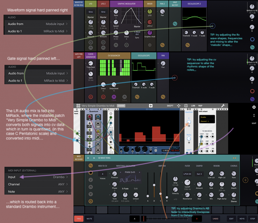Toggle X-Fade in the wavetable oscillator
Image resolution: width=258 pixels, height=223 pixels.
125,189
